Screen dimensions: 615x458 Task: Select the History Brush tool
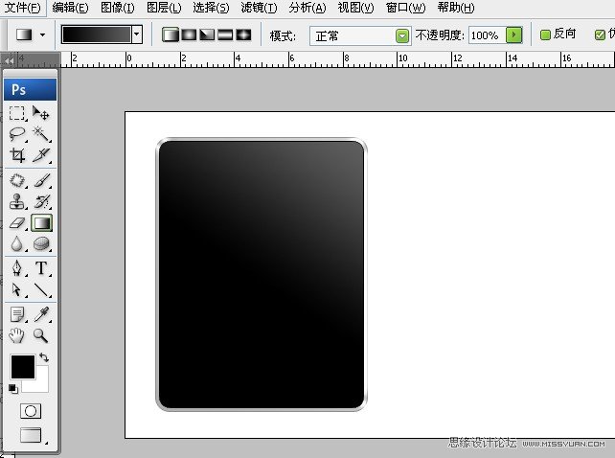41,202
